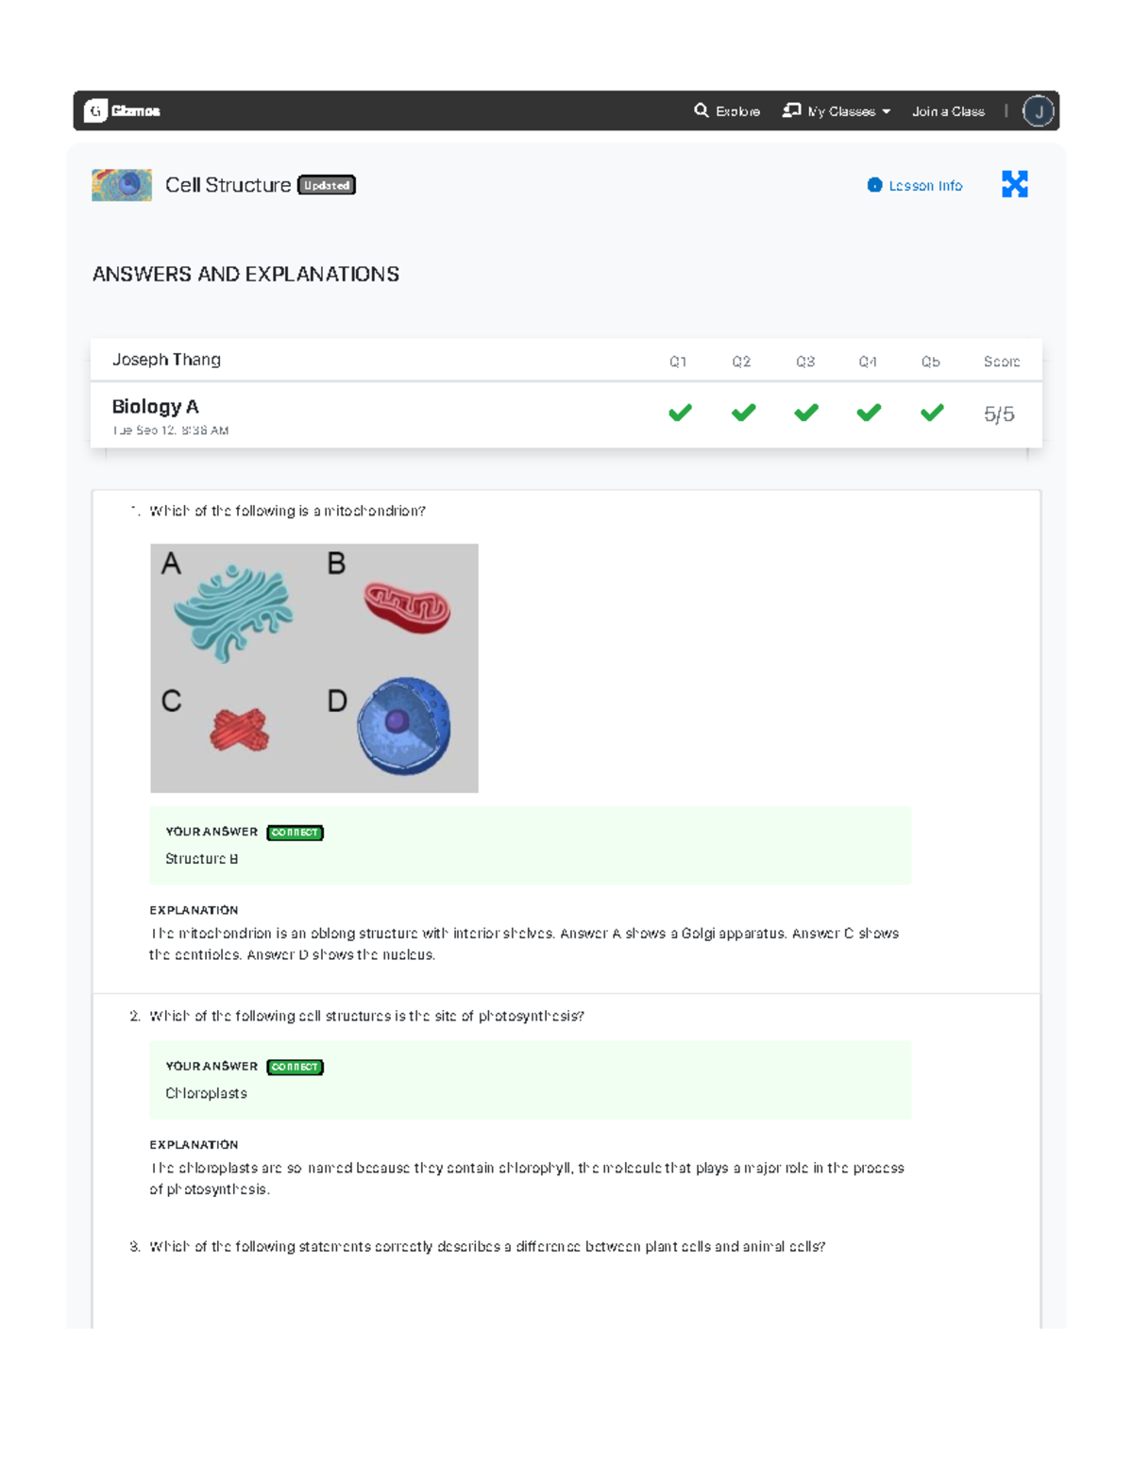Click the blue info icon beside Lesson Info
The width and height of the screenshot is (1133, 1466).
[872, 185]
